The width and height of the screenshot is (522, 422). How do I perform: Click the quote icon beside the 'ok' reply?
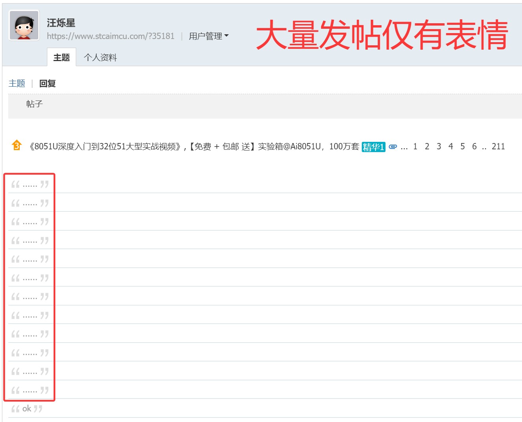coord(16,409)
